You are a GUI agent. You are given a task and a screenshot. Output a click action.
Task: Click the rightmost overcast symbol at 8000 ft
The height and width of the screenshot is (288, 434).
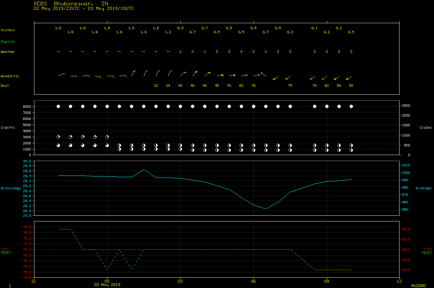[351, 106]
